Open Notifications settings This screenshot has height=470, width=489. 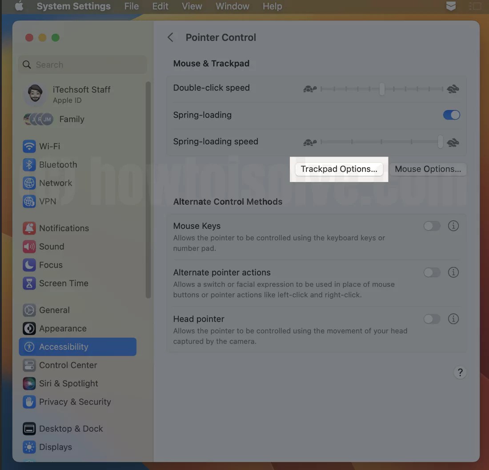point(64,228)
